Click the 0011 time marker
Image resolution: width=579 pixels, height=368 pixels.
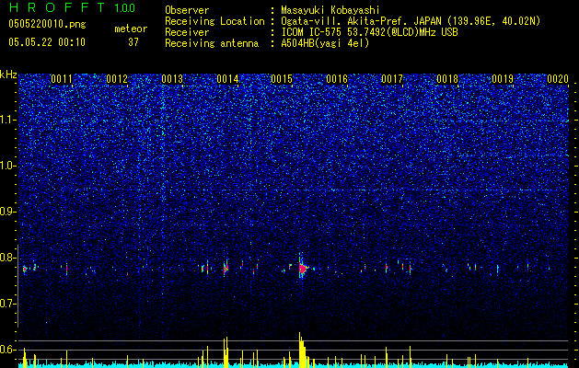point(62,79)
